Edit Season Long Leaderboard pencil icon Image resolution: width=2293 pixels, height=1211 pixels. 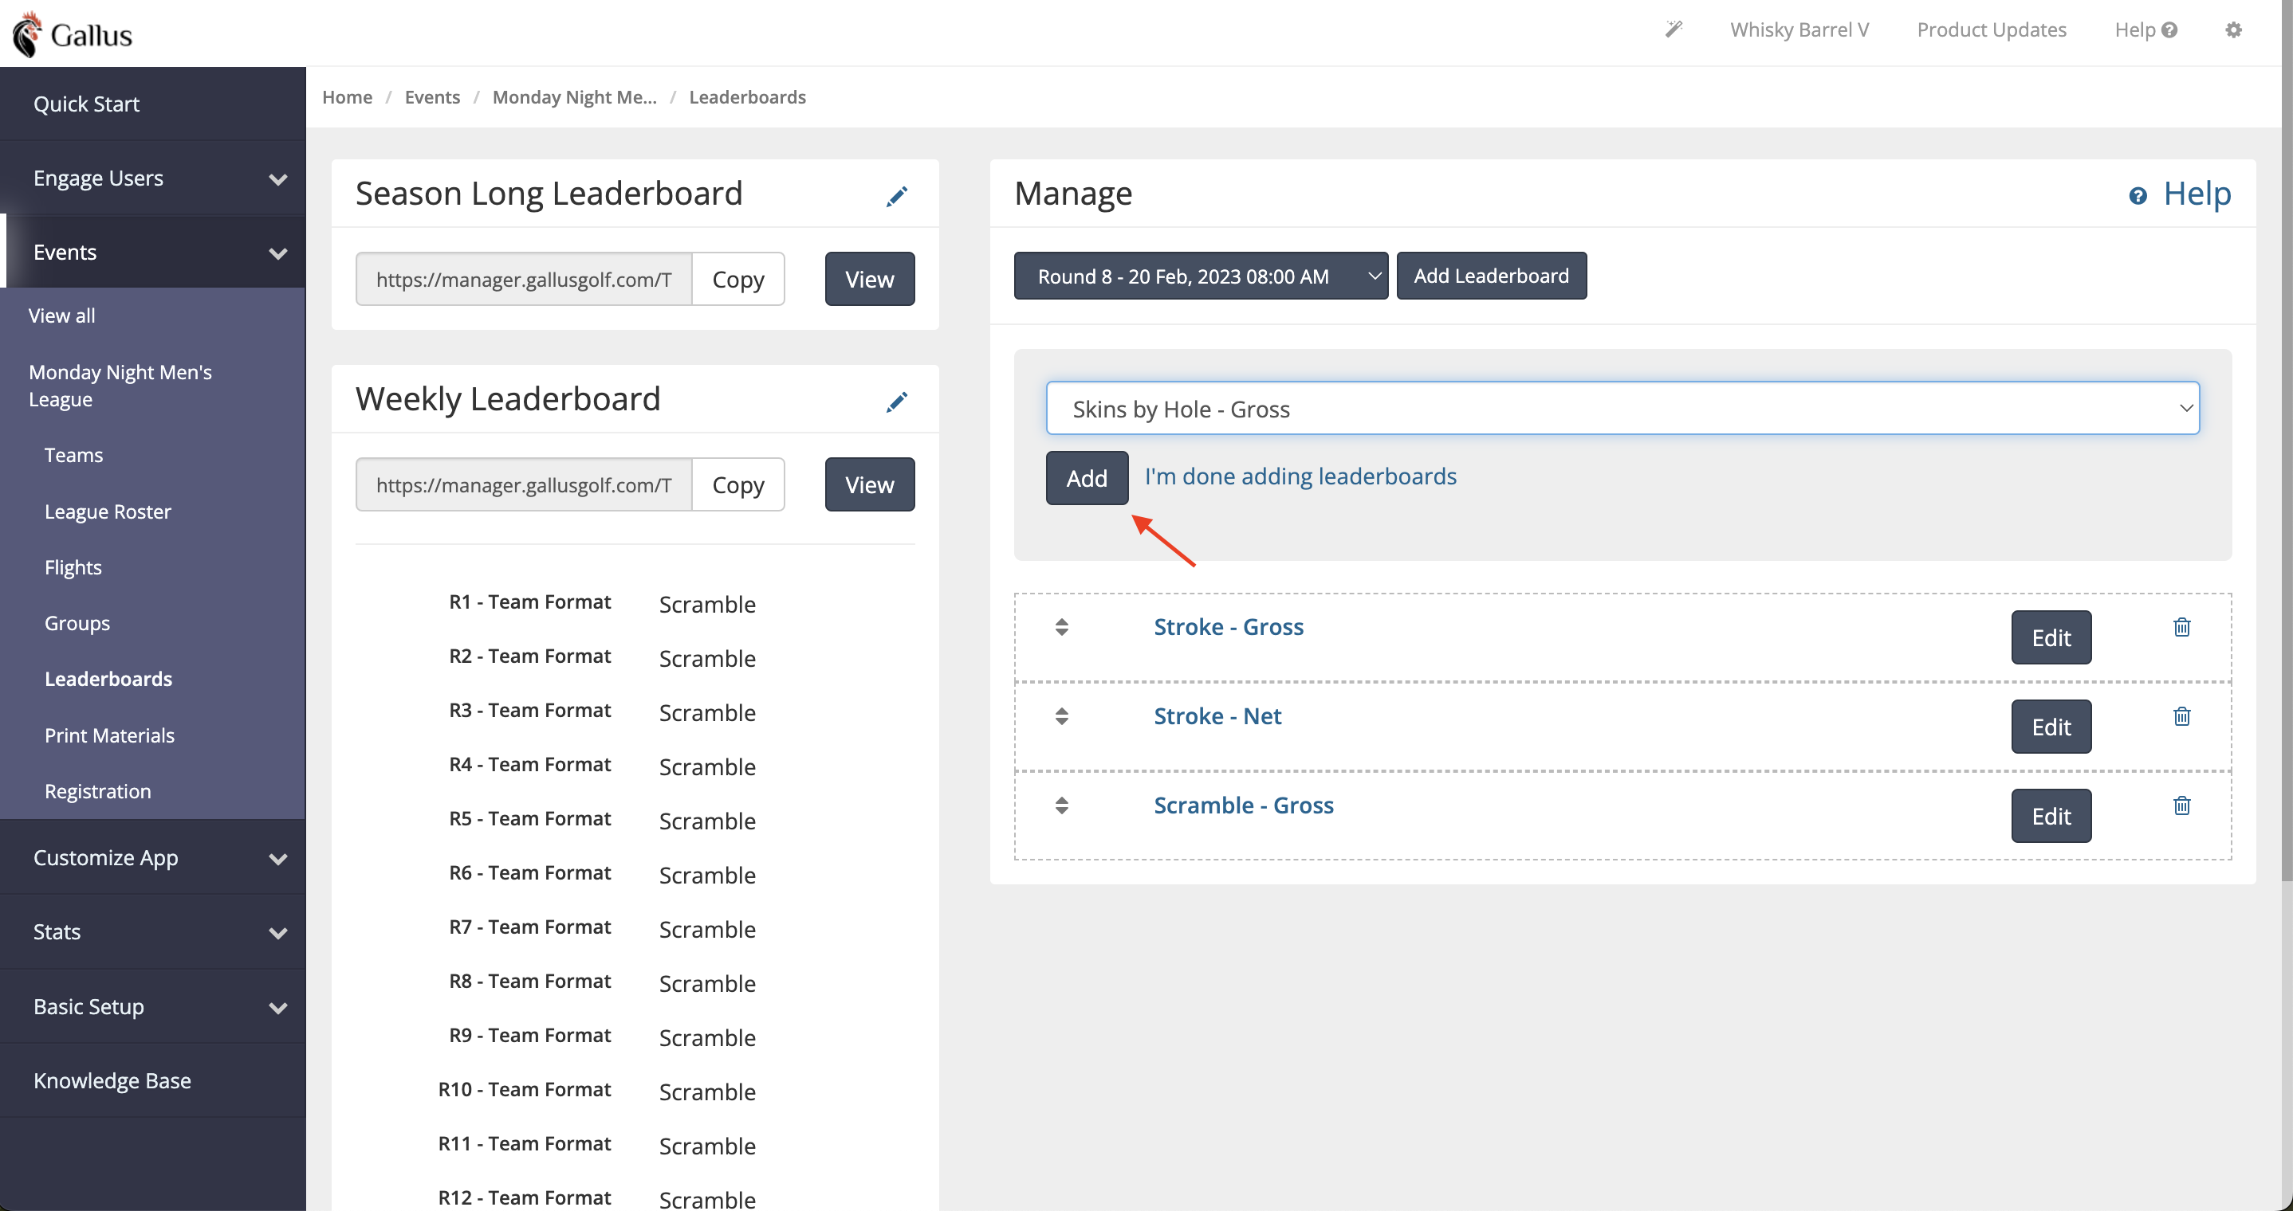click(896, 196)
